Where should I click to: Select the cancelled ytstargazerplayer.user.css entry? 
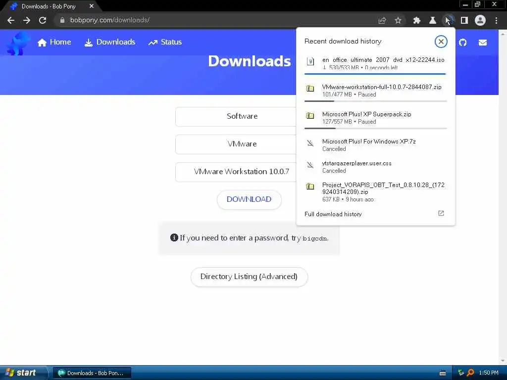375,167
